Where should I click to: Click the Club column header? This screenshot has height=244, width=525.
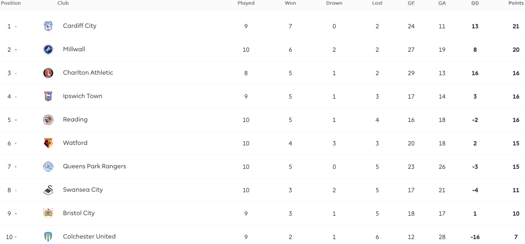[63, 3]
